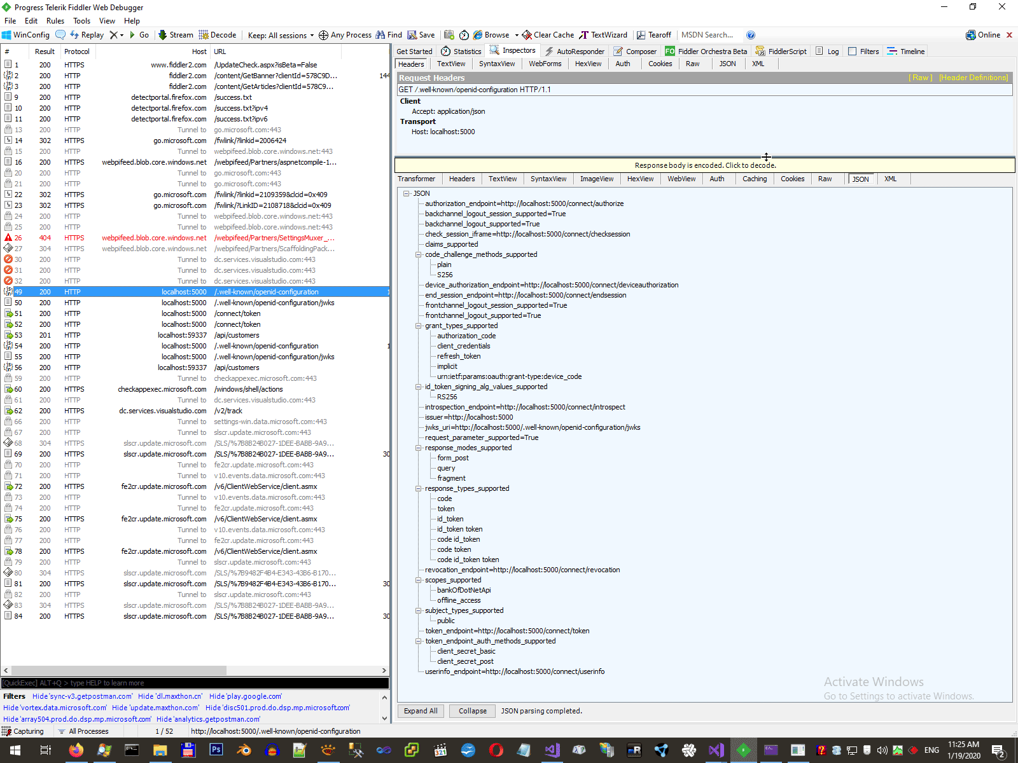
Task: Clear the cache via Clear Cache
Action: coord(548,35)
